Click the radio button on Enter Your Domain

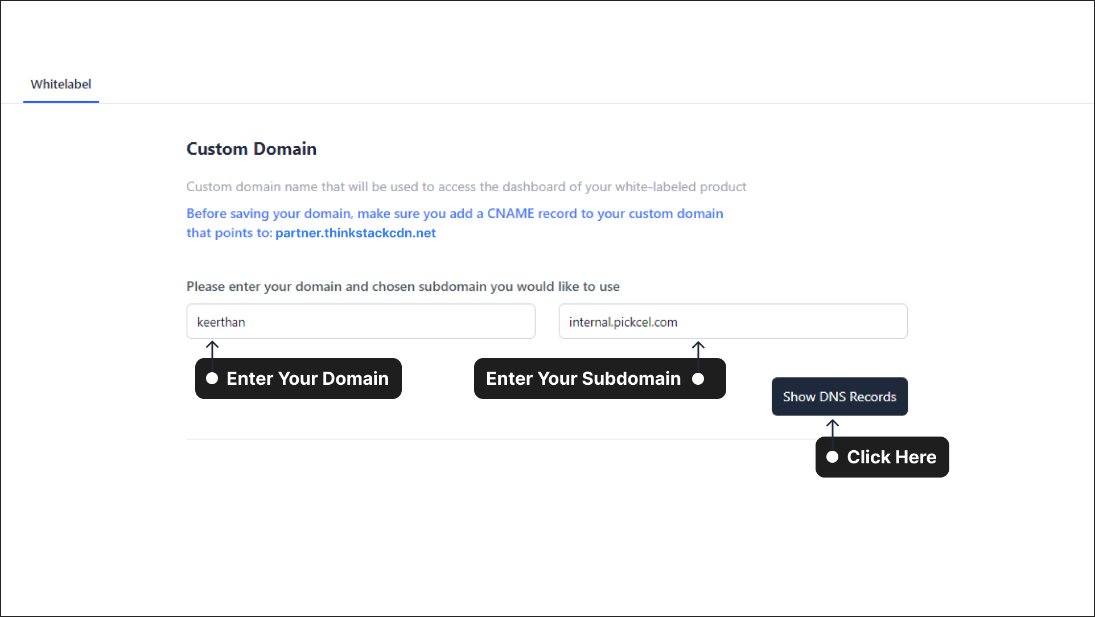pyautogui.click(x=212, y=379)
